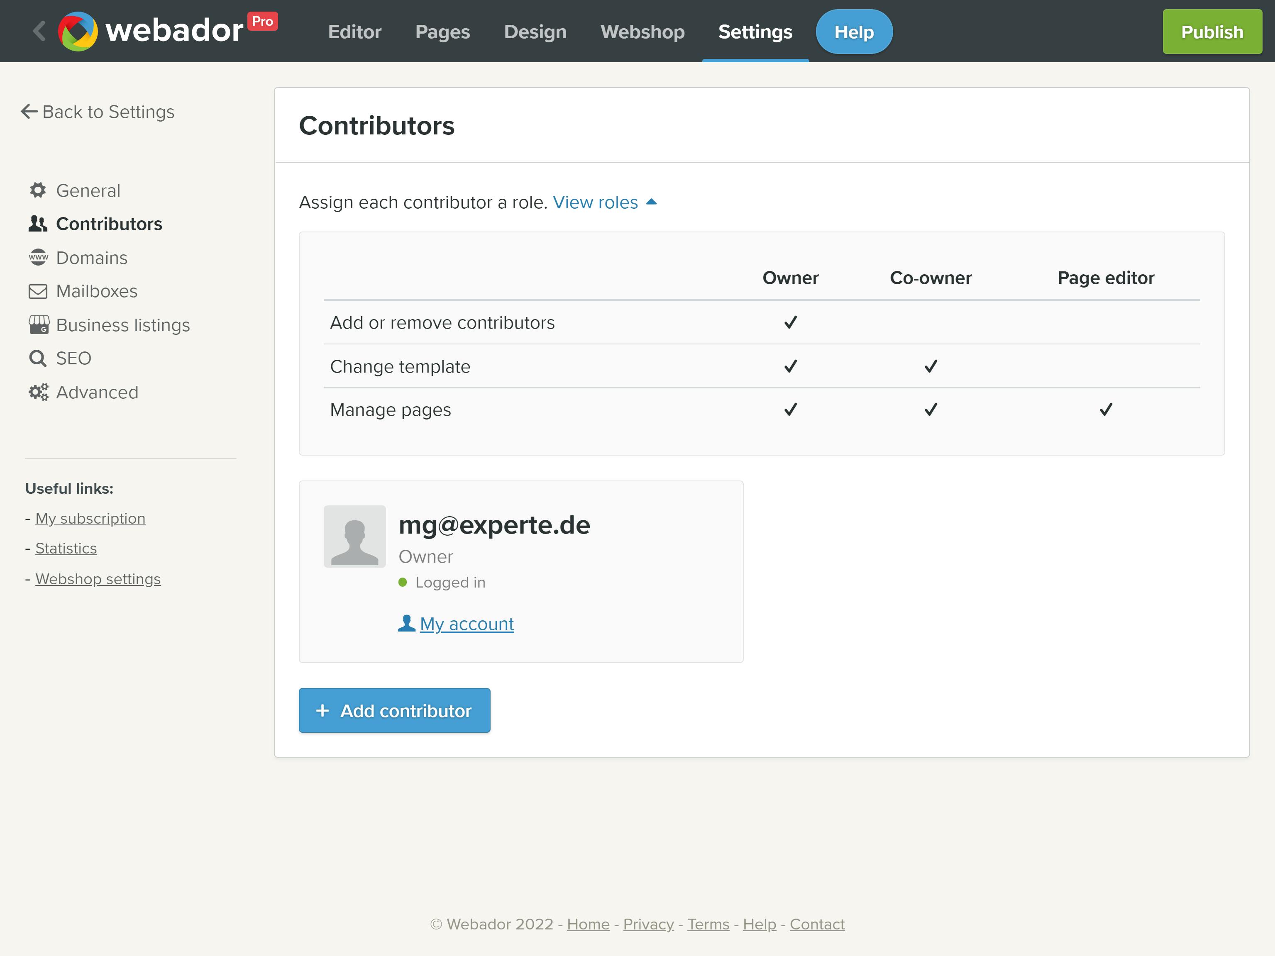Open the Statistics link
The width and height of the screenshot is (1275, 956).
(x=66, y=548)
